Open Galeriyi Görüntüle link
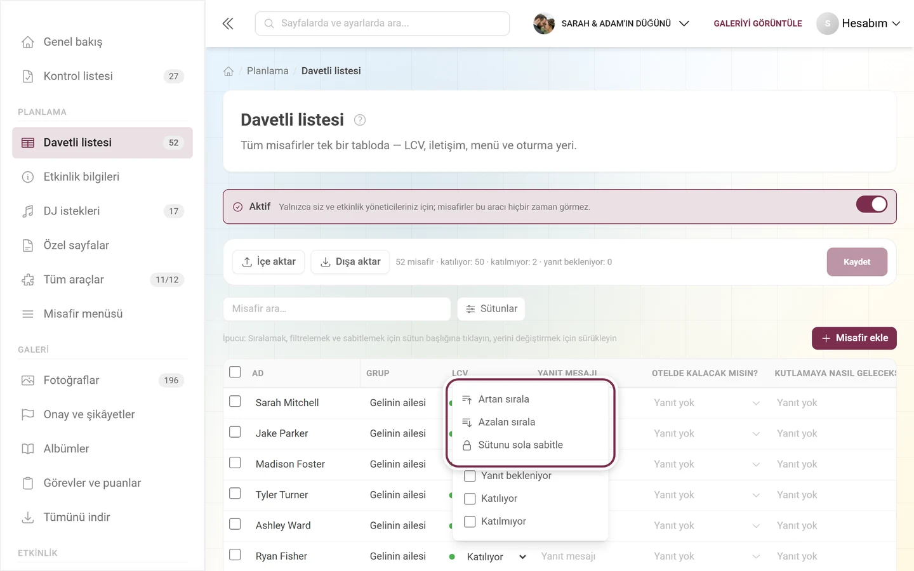Viewport: 914px width, 571px height. pyautogui.click(x=758, y=23)
